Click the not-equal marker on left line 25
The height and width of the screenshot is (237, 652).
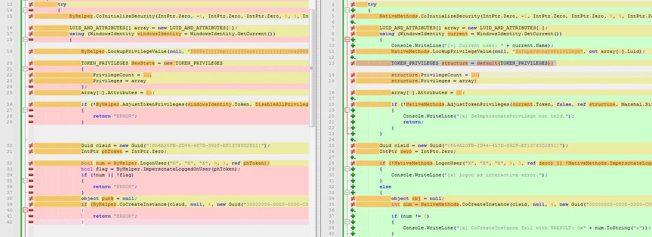tap(31, 93)
